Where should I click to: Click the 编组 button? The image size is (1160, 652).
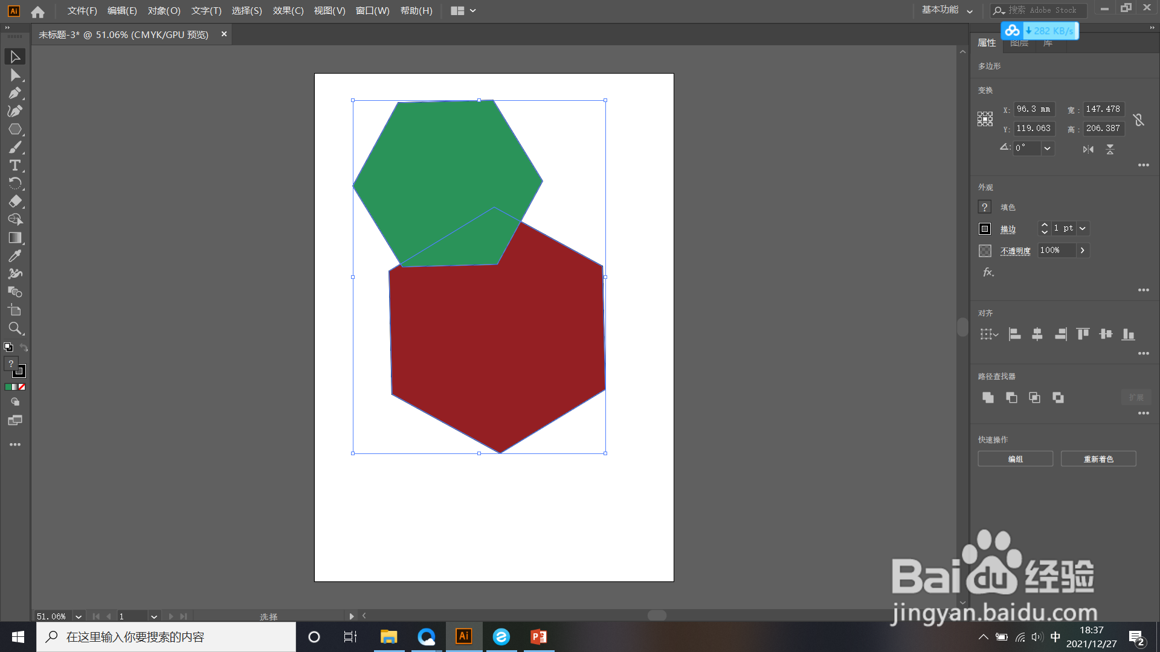click(x=1015, y=459)
